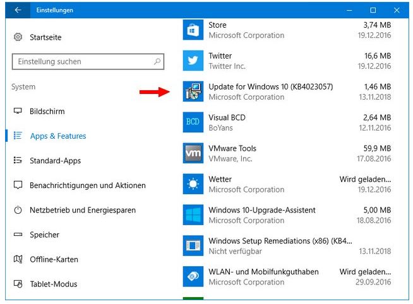
Task: Click the Windows 10-Upgrade-Assistent logo icon
Action: coord(193,215)
